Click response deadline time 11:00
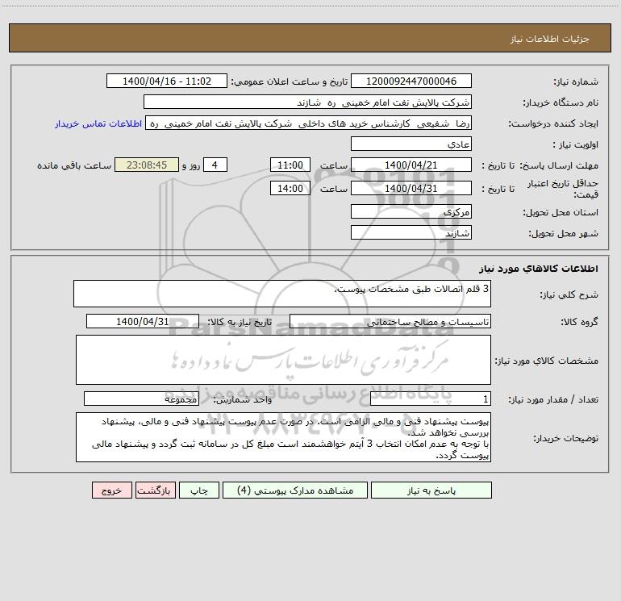The width and height of the screenshot is (621, 601). tap(290, 165)
